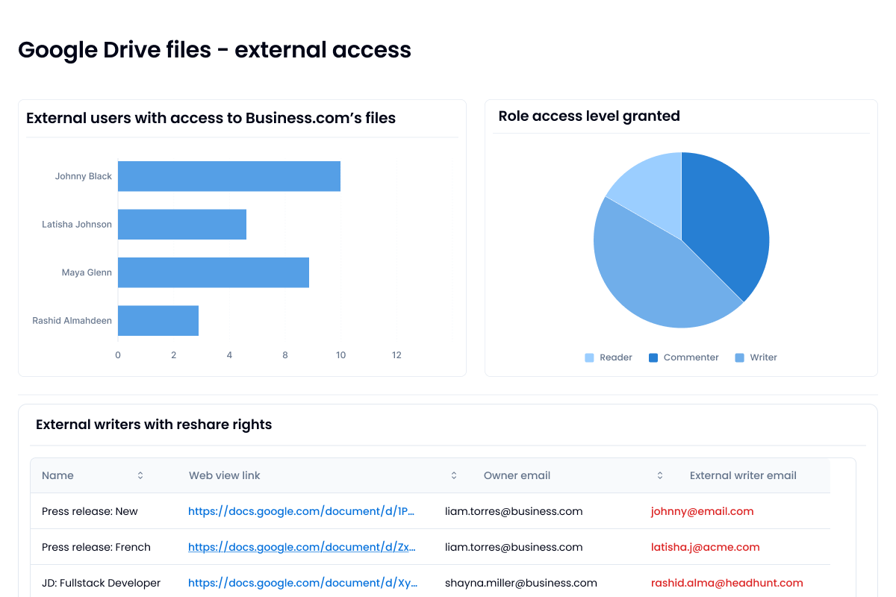Click the Rashid Almahdeen bar
Screen dimensions: 896x597
pyautogui.click(x=158, y=320)
